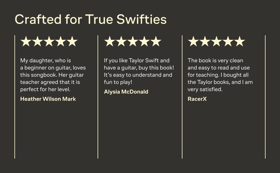Tap the fourth star above RacerX's review

[x=228, y=42]
